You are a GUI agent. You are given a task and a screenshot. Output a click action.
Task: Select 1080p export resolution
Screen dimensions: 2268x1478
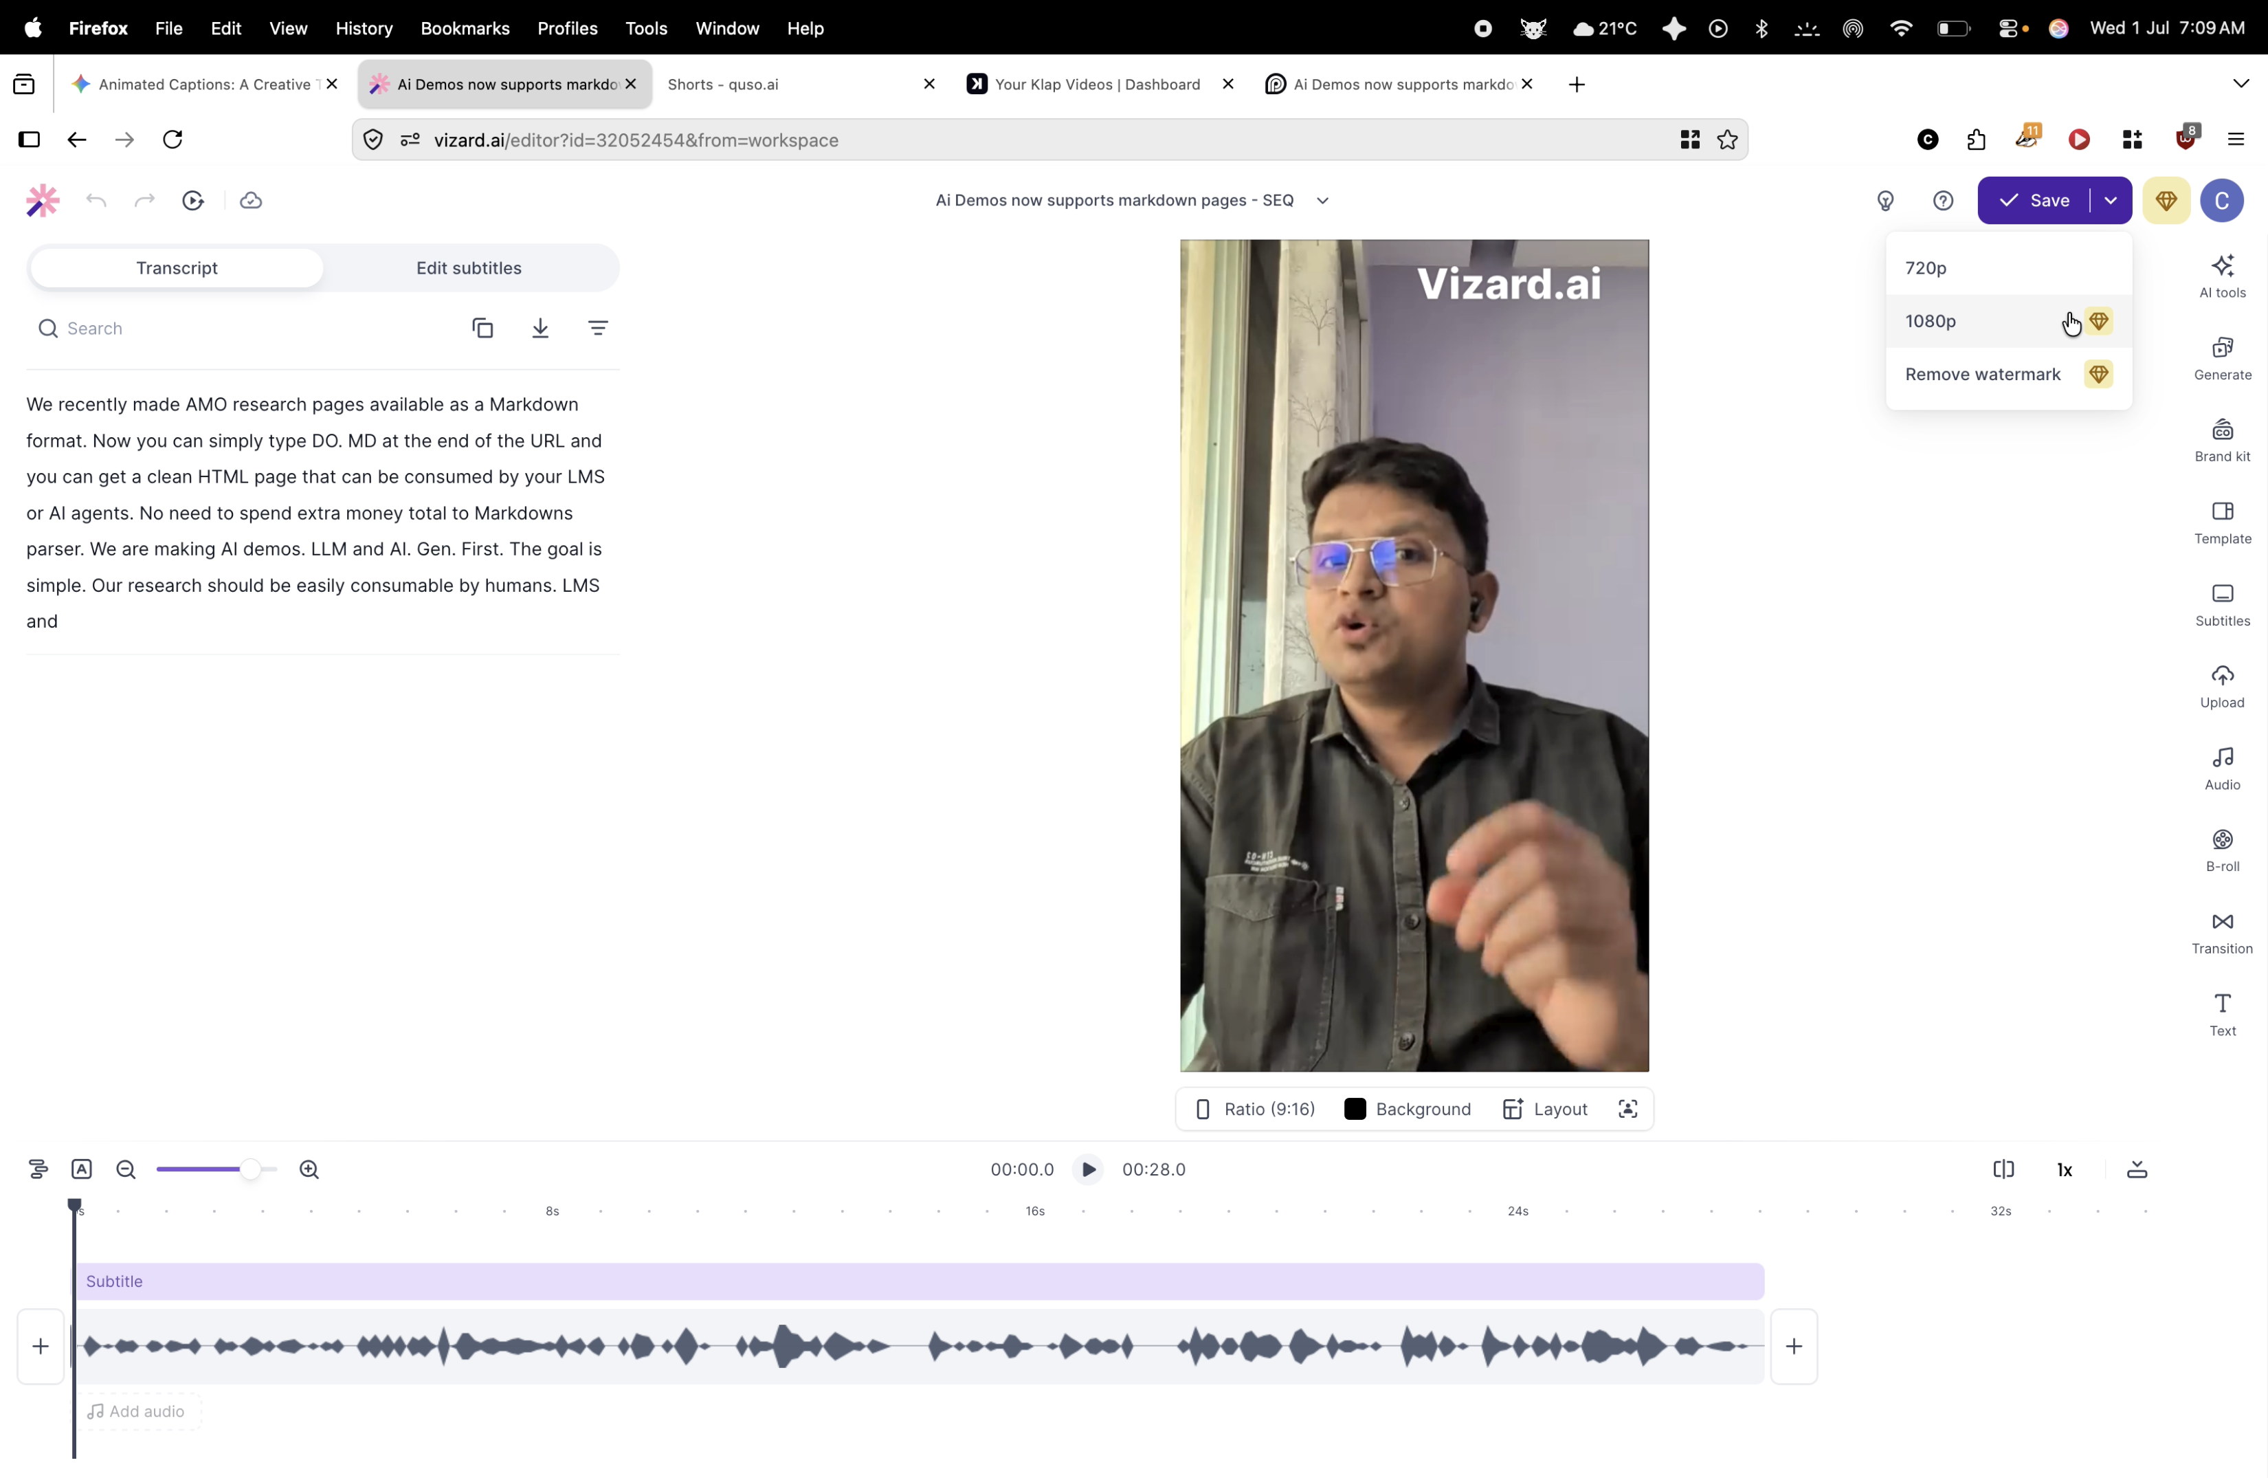click(x=2008, y=321)
